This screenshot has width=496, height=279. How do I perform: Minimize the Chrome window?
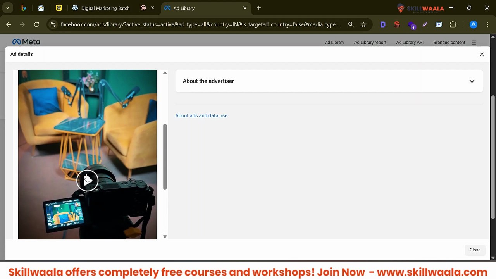pos(451,8)
